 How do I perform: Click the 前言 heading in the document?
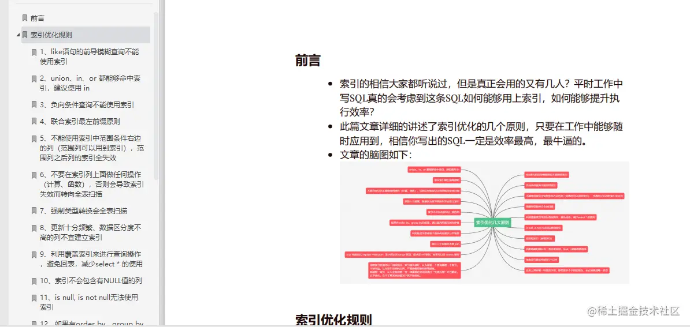click(307, 61)
